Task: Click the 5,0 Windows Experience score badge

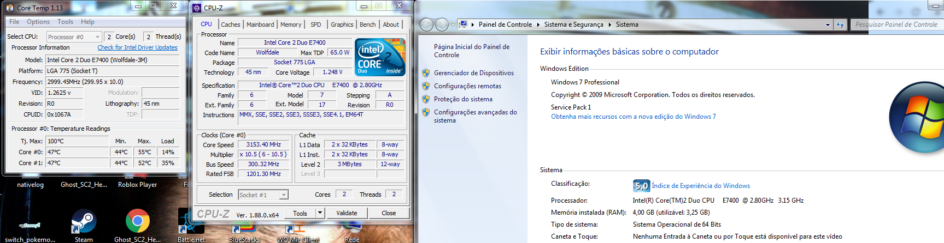Action: click(x=641, y=186)
